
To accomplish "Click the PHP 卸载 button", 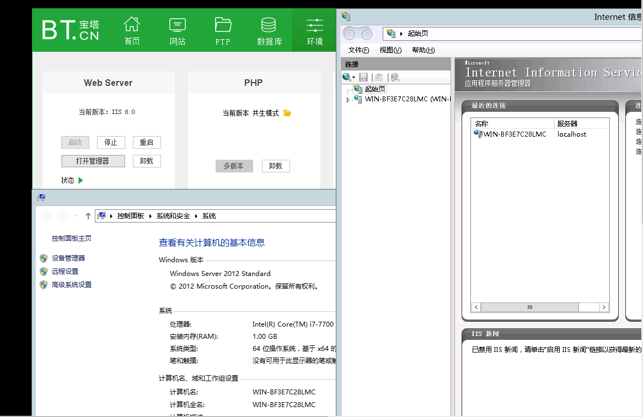I will tap(276, 166).
